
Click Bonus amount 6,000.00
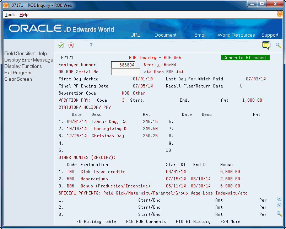click(230, 186)
